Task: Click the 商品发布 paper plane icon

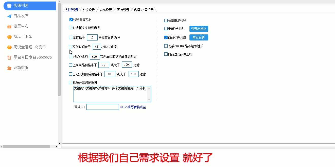Action: [9, 16]
